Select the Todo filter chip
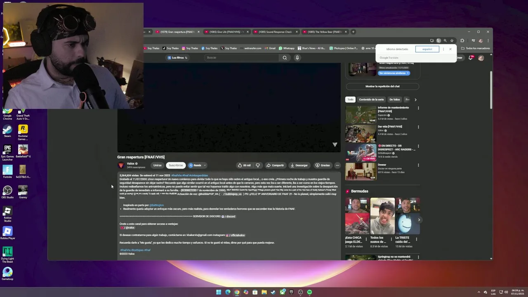 tap(350, 99)
